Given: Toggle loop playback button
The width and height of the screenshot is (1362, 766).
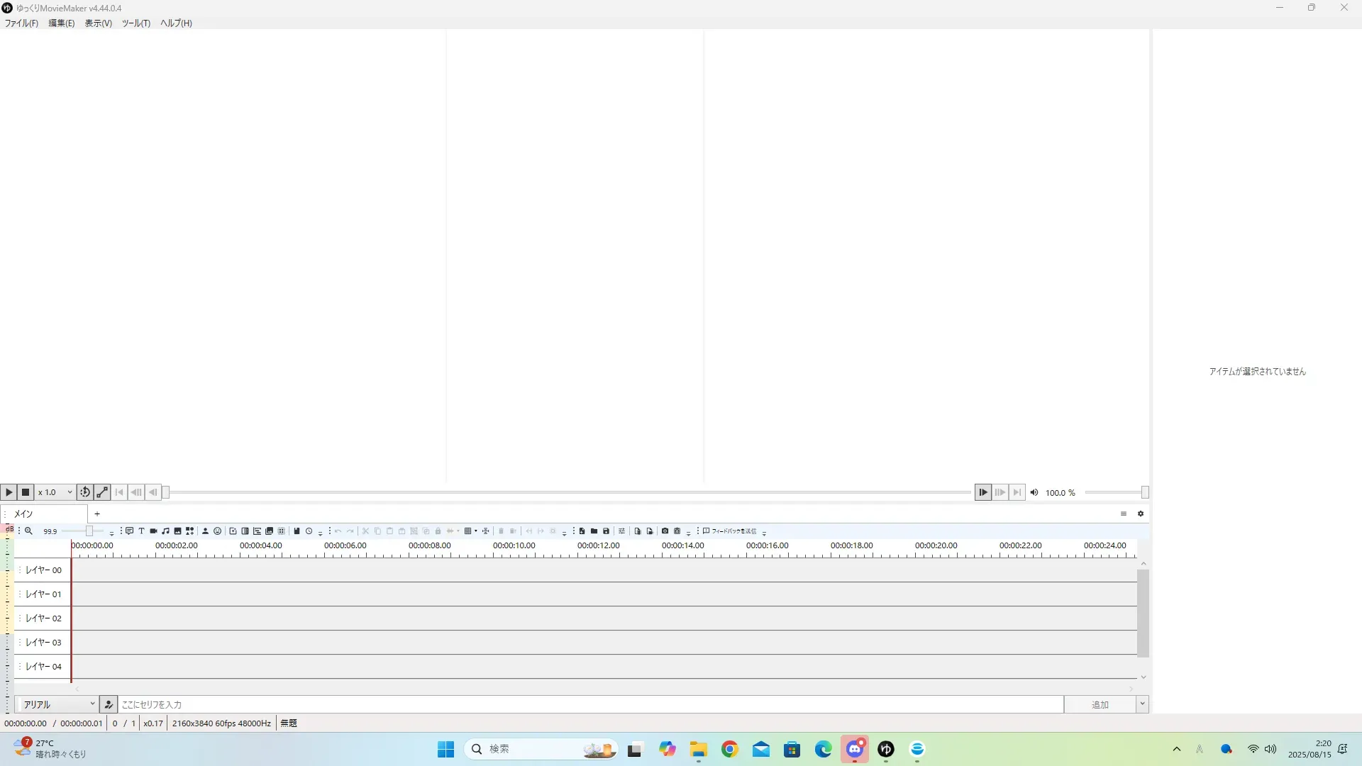Looking at the screenshot, I should (x=84, y=492).
